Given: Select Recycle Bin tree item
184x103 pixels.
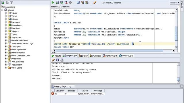Looking at the screenshot, I should [x=17, y=65].
